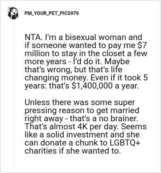Collapse the comment using the thread line
The width and height of the screenshot is (161, 173).
[13, 93]
